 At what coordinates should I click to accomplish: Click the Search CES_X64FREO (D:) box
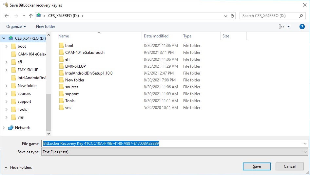269,16
